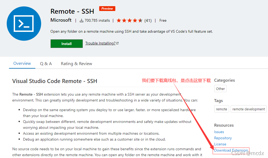This screenshot has width=268, height=158.
Task: Click the Visual Studio Code Remote - SSH heading
Action: coord(55,81)
